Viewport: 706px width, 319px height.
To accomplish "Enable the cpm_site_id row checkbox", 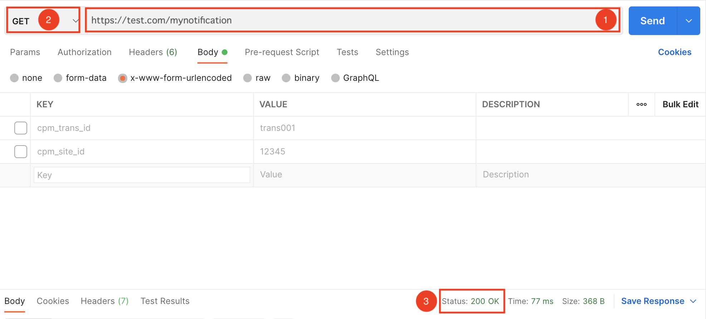I will coord(21,152).
